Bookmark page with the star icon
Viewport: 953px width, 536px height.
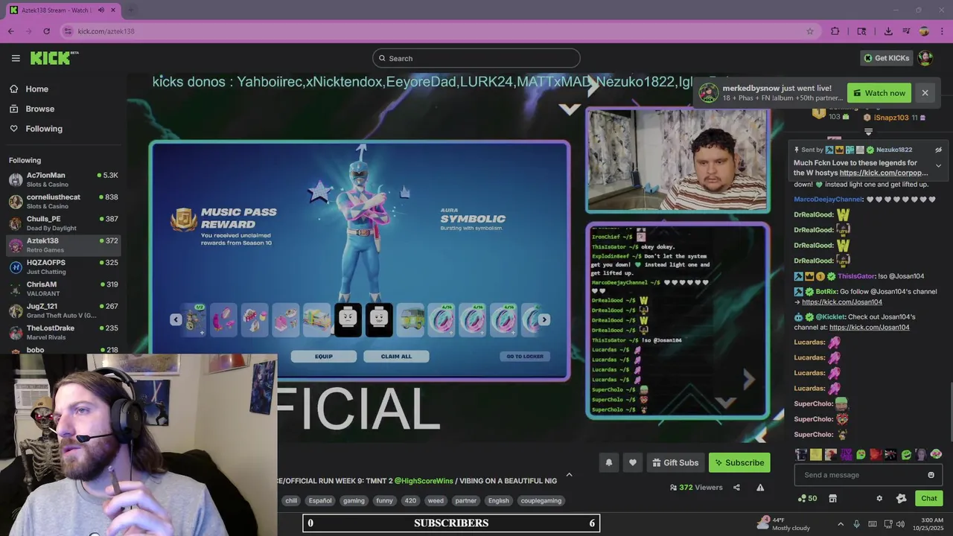[x=810, y=31]
